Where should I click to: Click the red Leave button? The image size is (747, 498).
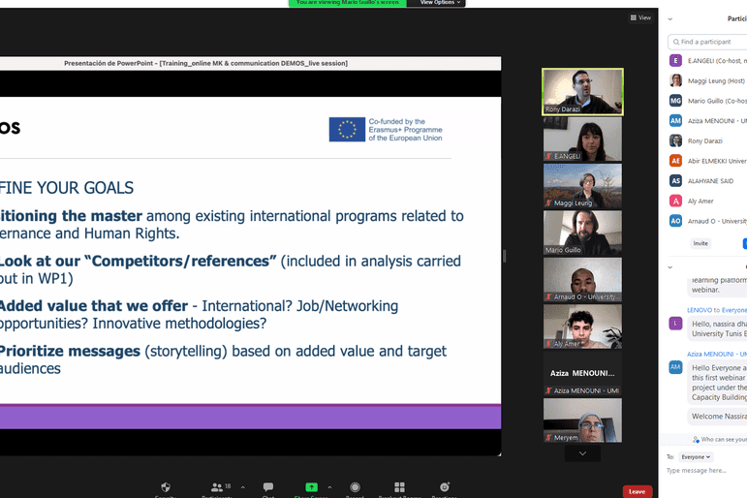(637, 491)
